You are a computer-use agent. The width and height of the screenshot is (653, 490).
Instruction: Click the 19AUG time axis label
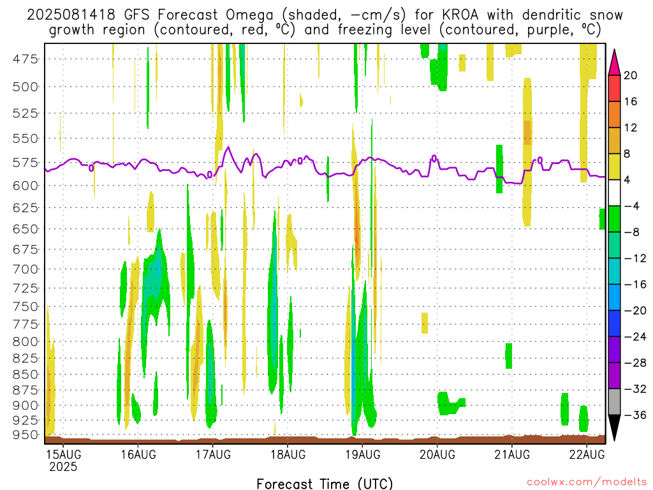pyautogui.click(x=362, y=454)
